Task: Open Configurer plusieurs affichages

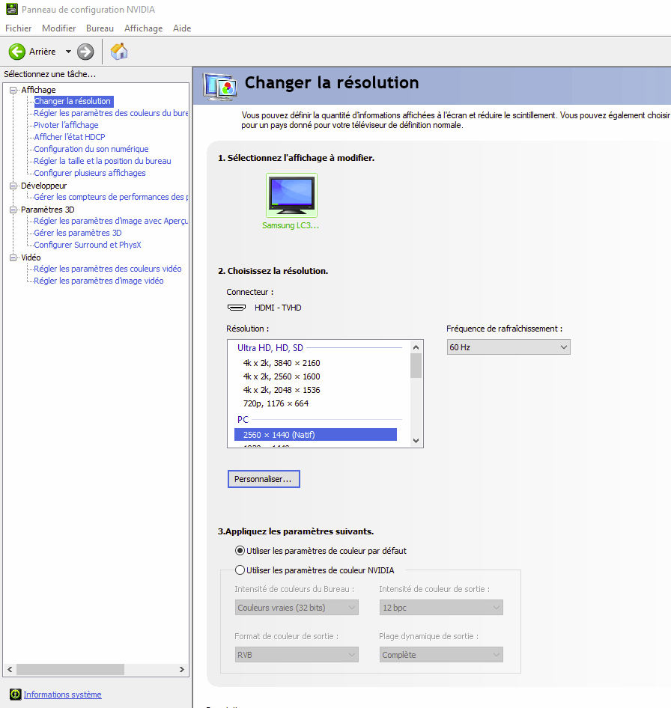Action: tap(90, 173)
